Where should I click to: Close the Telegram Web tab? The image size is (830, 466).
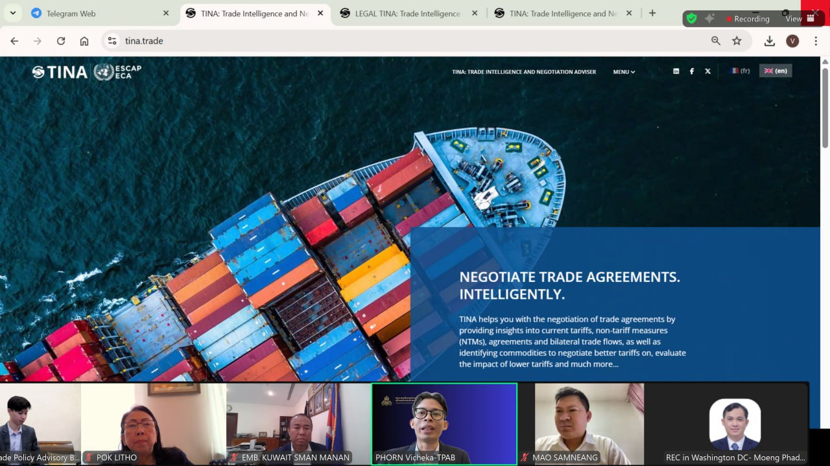click(166, 13)
